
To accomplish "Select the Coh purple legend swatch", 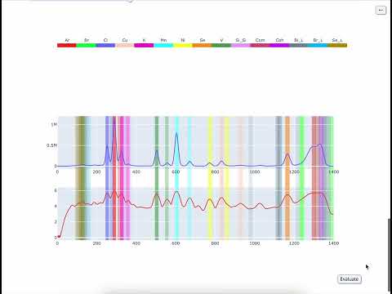I will pyautogui.click(x=279, y=46).
